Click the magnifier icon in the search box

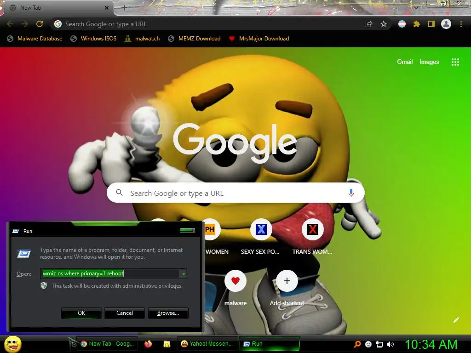point(119,193)
